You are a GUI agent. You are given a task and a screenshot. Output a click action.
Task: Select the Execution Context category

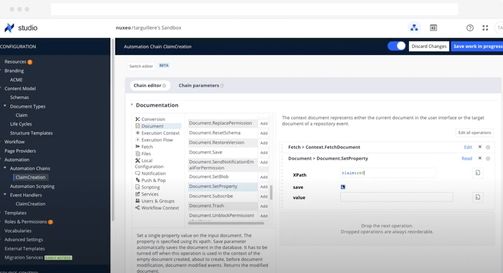157,133
